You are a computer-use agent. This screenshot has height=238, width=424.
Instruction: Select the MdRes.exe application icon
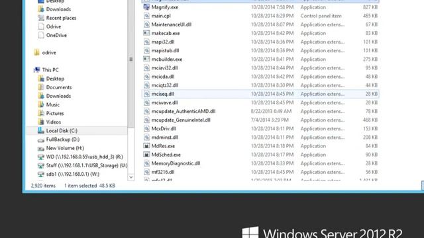point(146,146)
